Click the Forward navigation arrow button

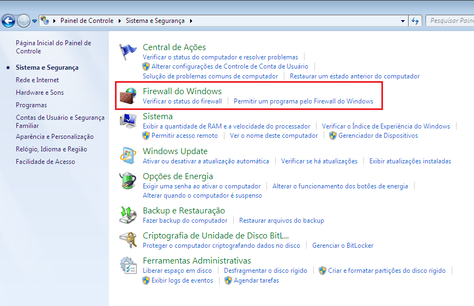pos(23,21)
